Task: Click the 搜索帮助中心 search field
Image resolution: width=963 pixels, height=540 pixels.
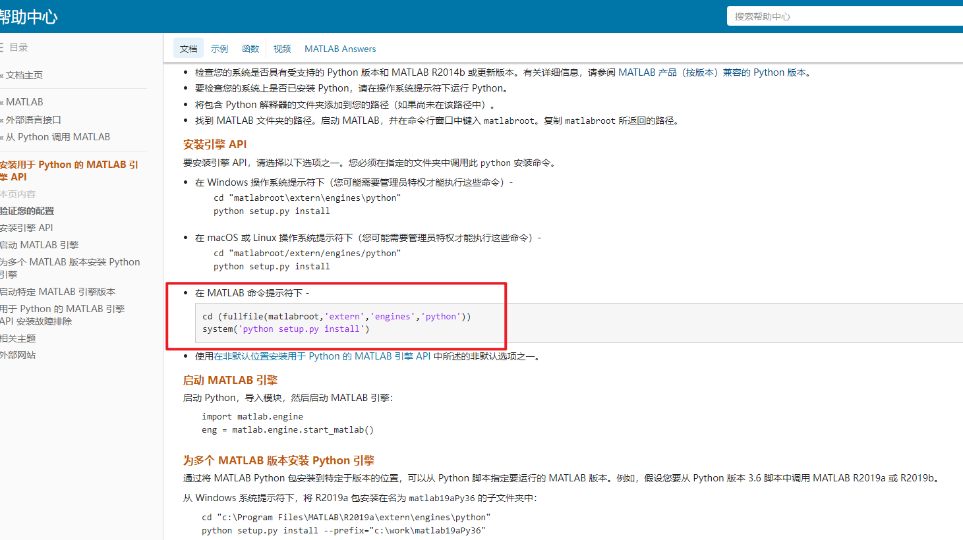Action: [x=845, y=16]
